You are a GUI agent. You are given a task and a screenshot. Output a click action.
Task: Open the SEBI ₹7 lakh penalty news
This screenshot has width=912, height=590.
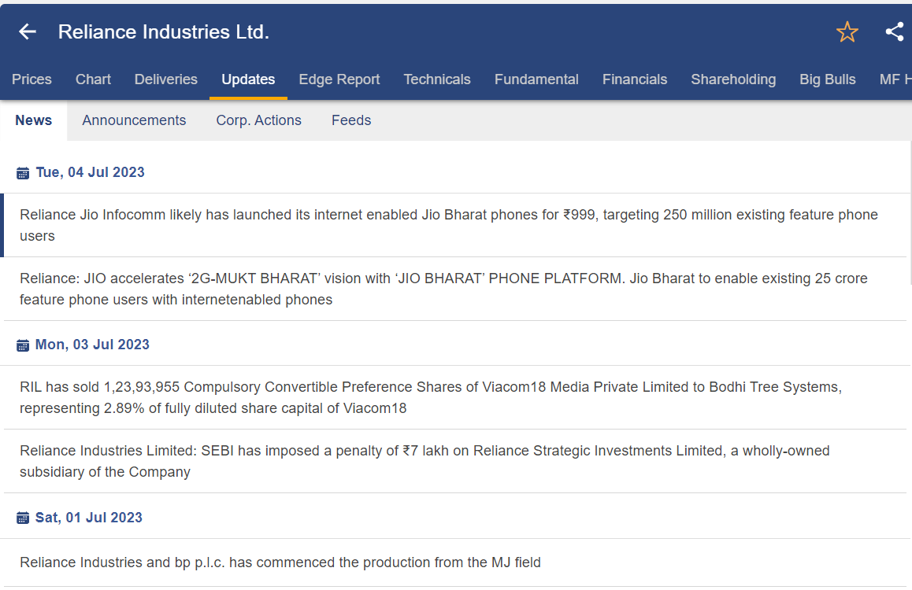coord(424,461)
